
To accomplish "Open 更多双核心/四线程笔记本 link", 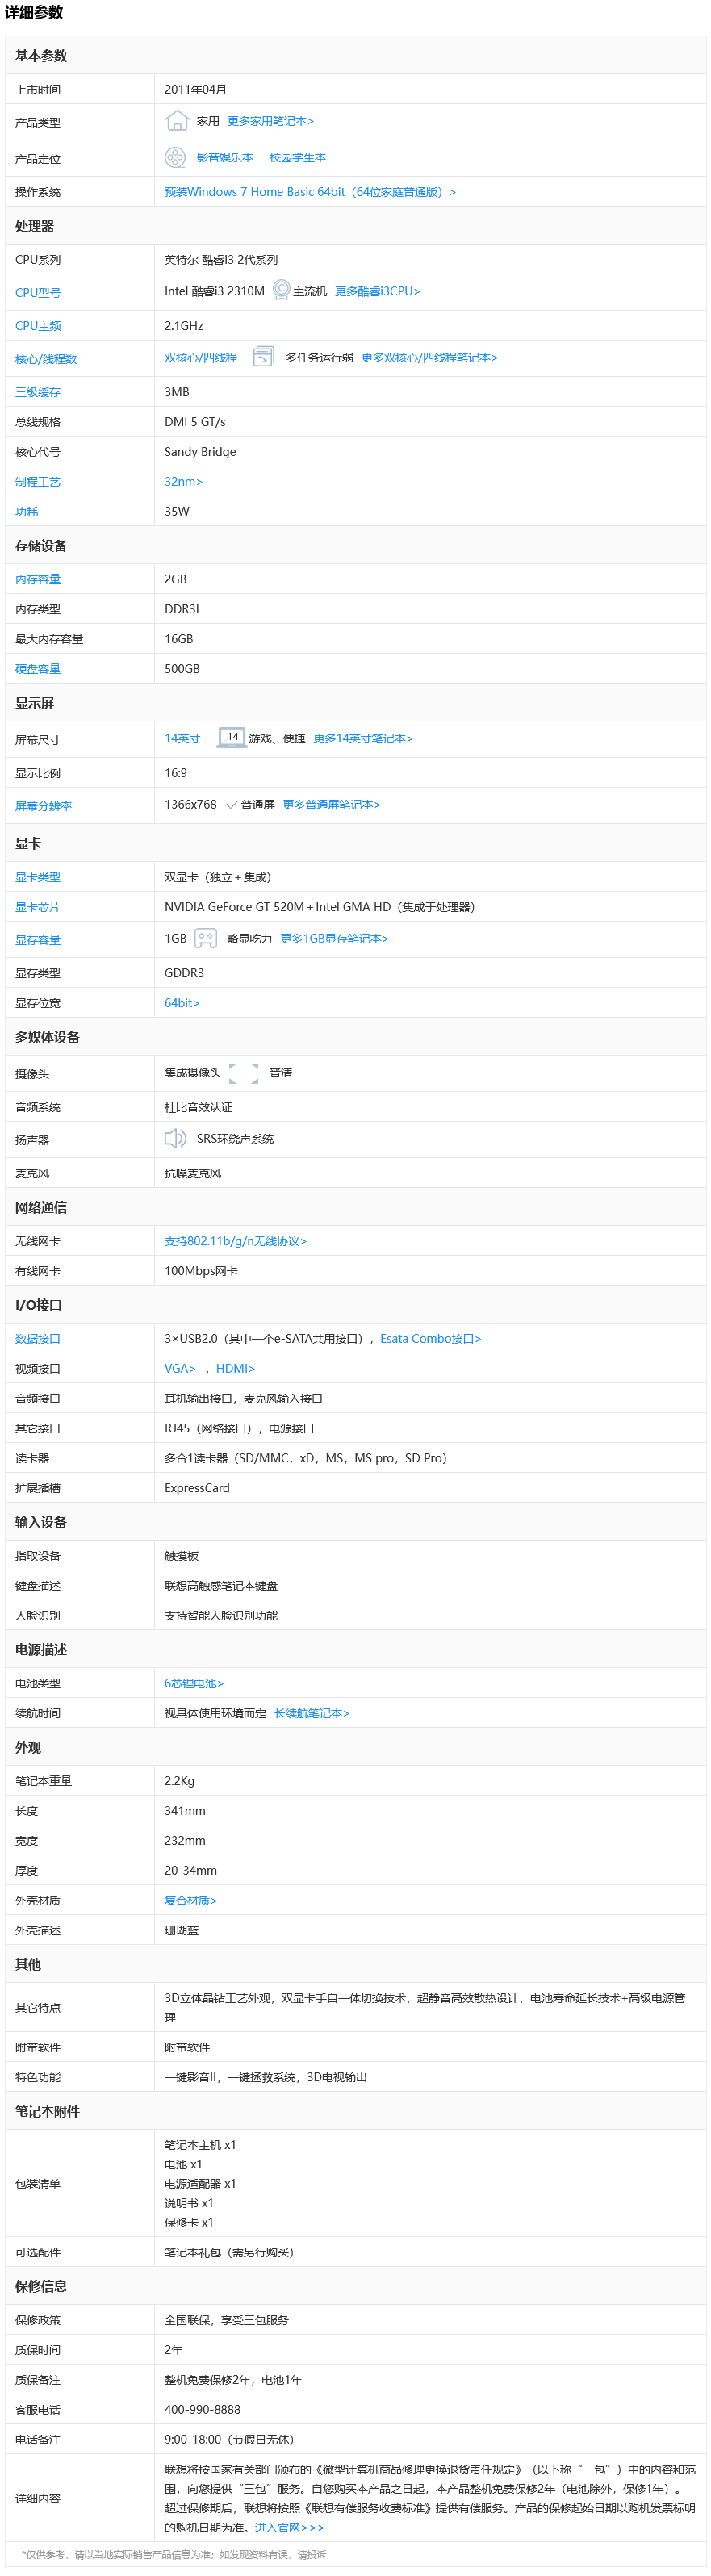I will tap(429, 357).
